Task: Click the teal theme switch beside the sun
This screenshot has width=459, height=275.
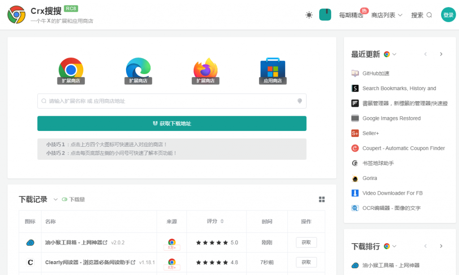Action: (x=325, y=14)
